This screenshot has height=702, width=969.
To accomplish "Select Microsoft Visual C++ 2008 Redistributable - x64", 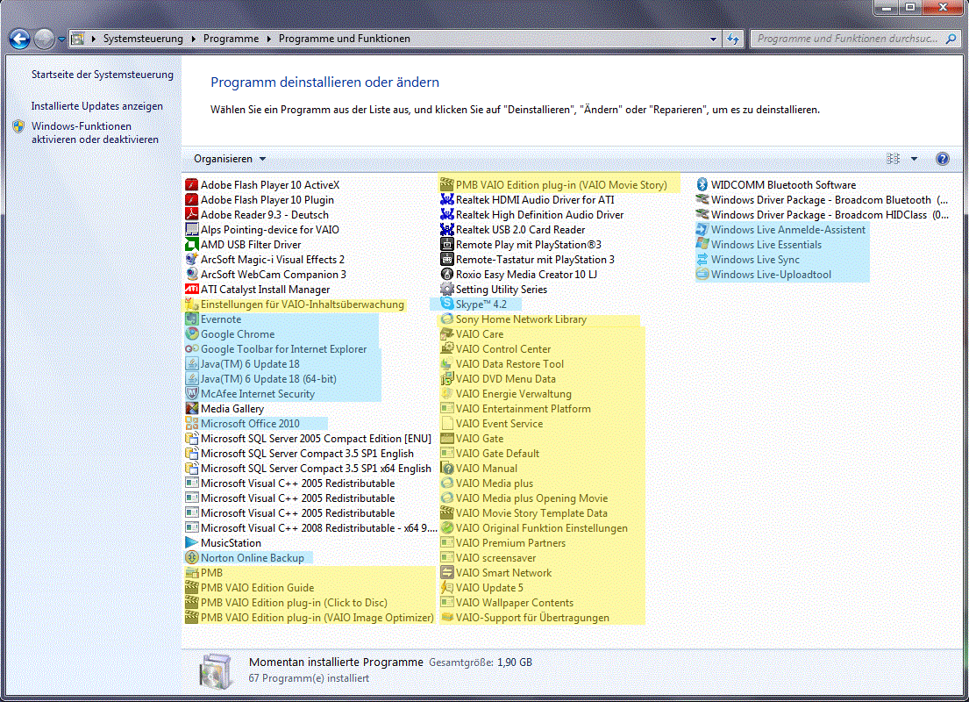I will point(310,528).
